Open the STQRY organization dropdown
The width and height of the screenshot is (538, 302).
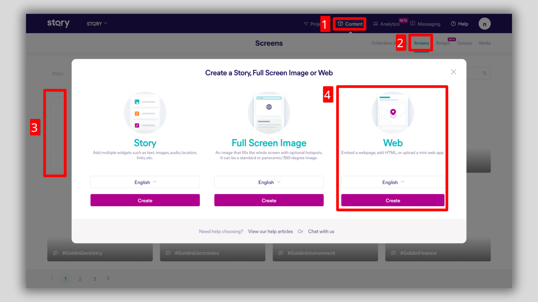[97, 24]
